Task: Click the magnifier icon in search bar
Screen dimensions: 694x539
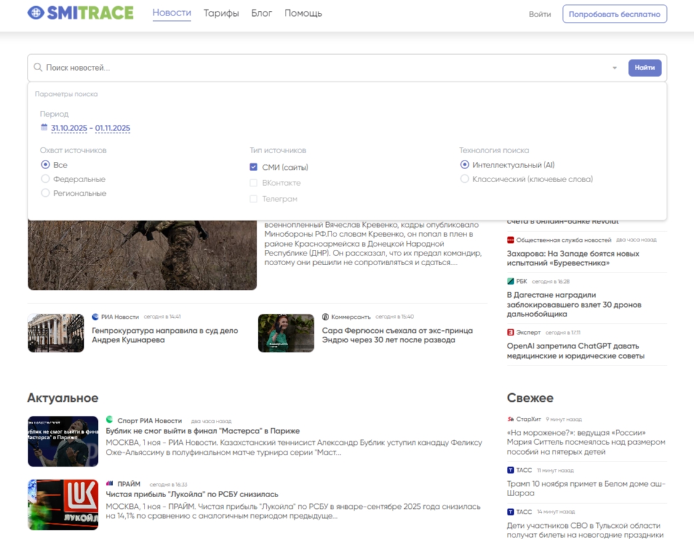Action: 38,68
